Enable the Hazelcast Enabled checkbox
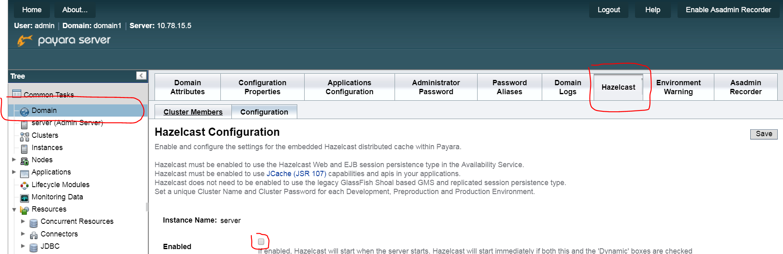The height and width of the screenshot is (254, 783). pyautogui.click(x=261, y=242)
